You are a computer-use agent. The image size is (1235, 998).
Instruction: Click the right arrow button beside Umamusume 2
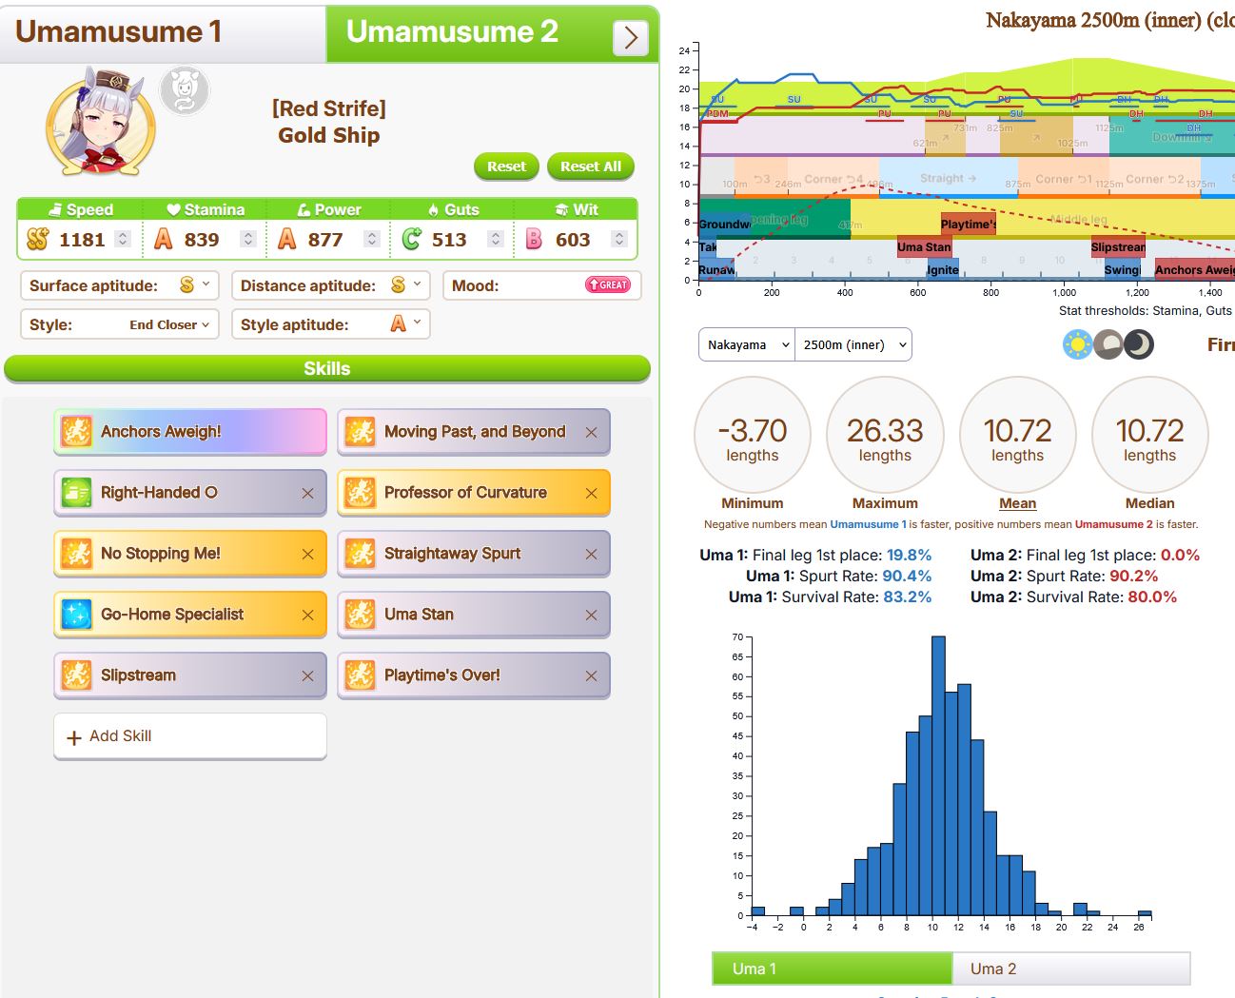(631, 38)
